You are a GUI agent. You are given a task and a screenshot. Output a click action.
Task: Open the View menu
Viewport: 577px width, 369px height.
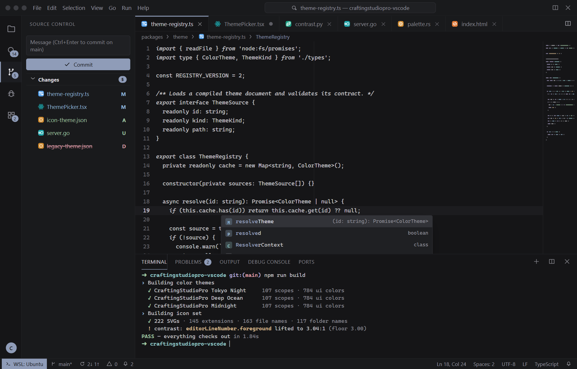point(97,8)
